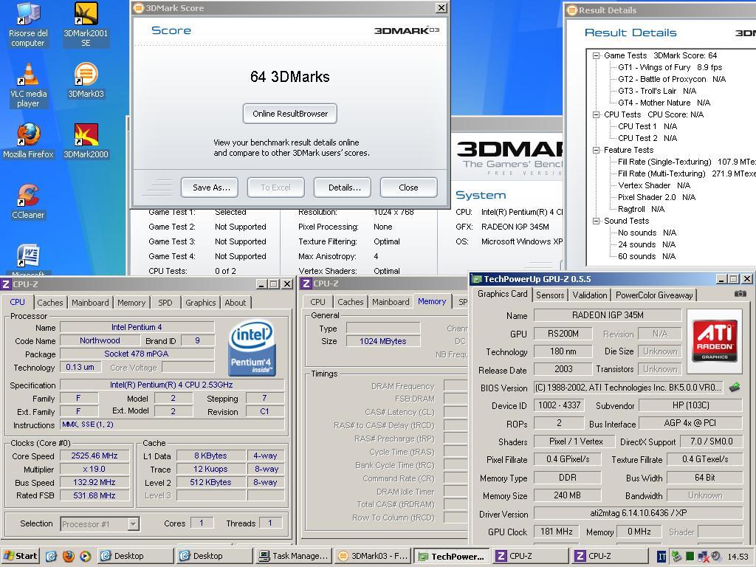Select TechPowerUp taskbar button
This screenshot has height=567, width=756.
tap(452, 556)
